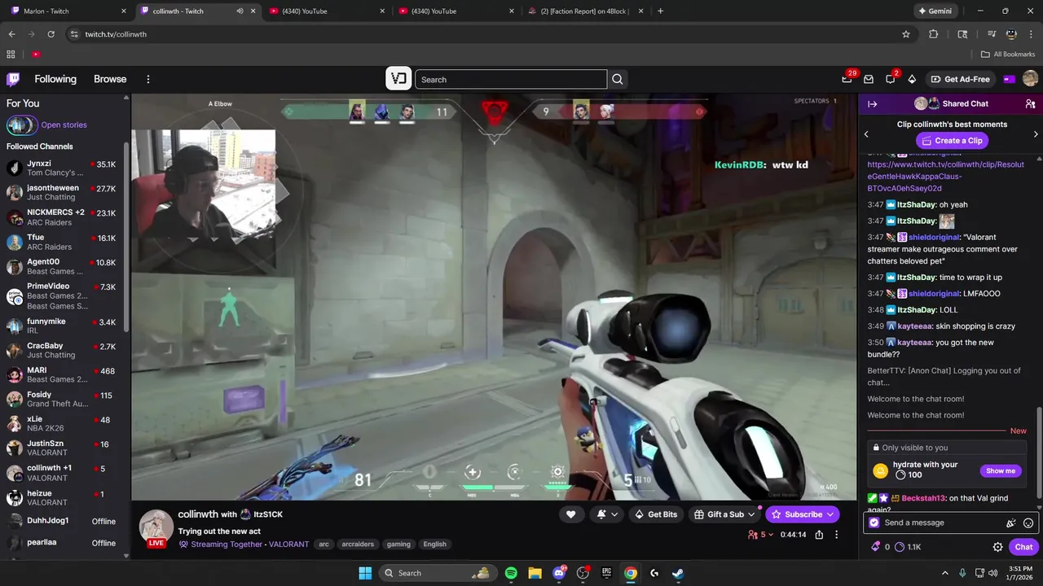This screenshot has height=586, width=1043.
Task: Send message with Chat button
Action: click(x=1023, y=547)
